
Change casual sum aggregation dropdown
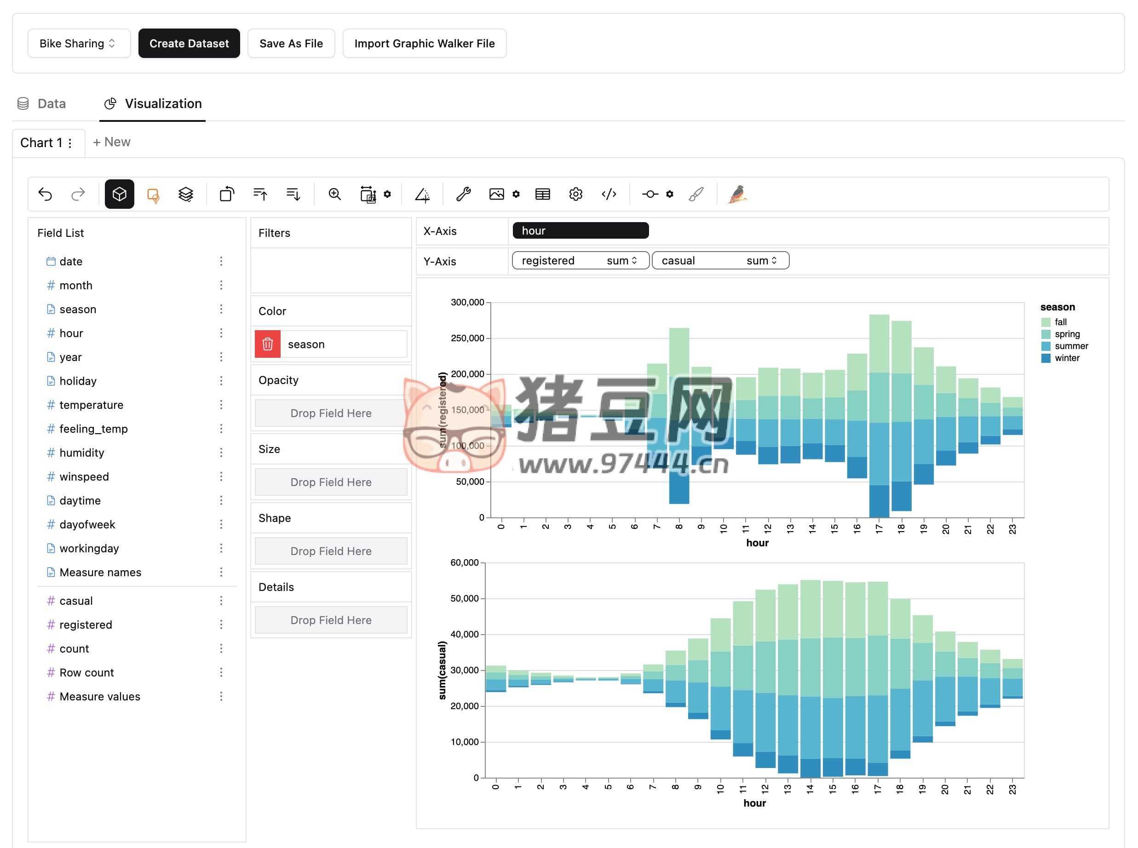(761, 261)
